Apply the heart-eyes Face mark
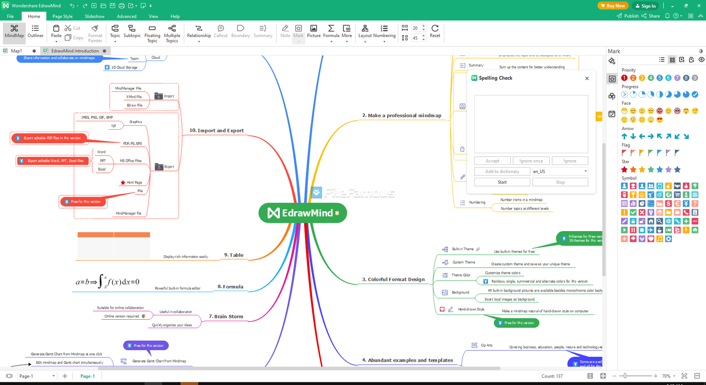706x385 pixels. tap(660, 120)
